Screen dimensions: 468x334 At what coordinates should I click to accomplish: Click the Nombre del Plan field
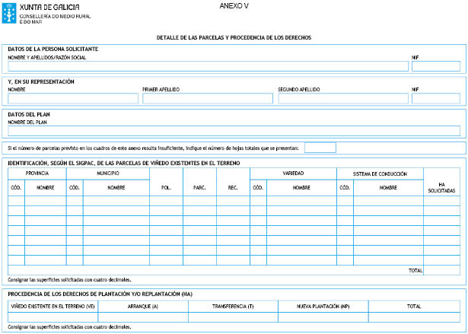(x=234, y=131)
